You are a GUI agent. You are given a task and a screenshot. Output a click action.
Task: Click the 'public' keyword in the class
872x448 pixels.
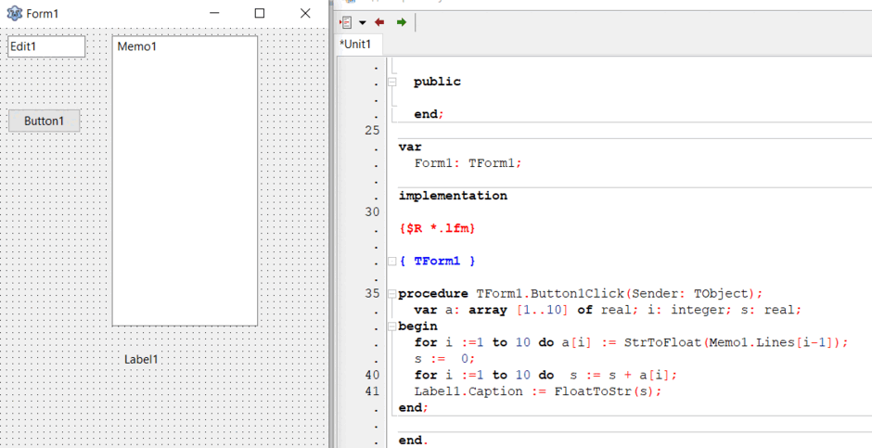point(437,82)
